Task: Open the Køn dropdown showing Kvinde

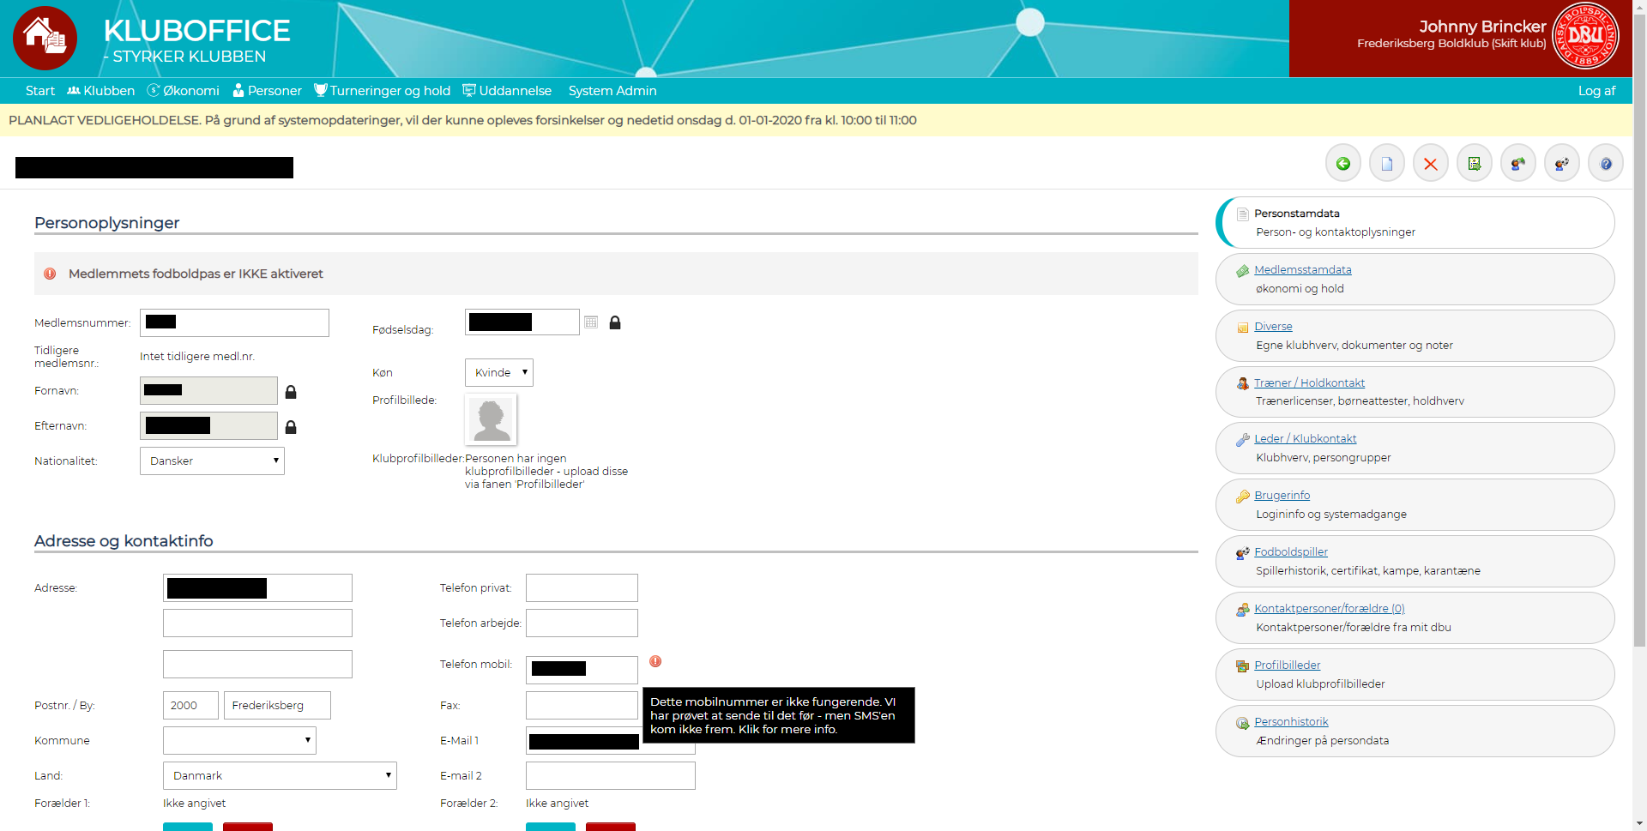Action: click(499, 373)
